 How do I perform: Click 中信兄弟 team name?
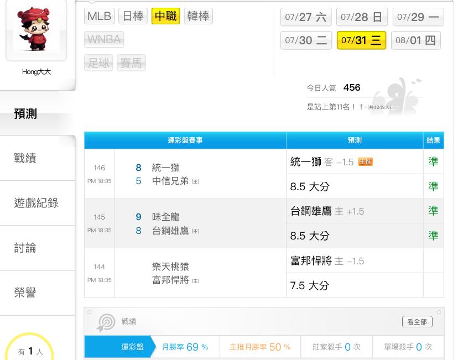click(170, 181)
